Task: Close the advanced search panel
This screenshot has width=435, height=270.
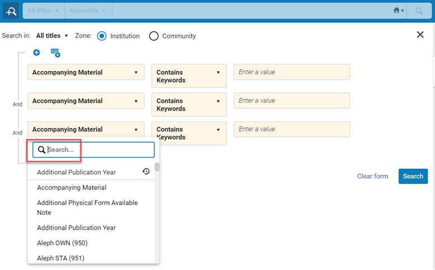Action: 420,35
